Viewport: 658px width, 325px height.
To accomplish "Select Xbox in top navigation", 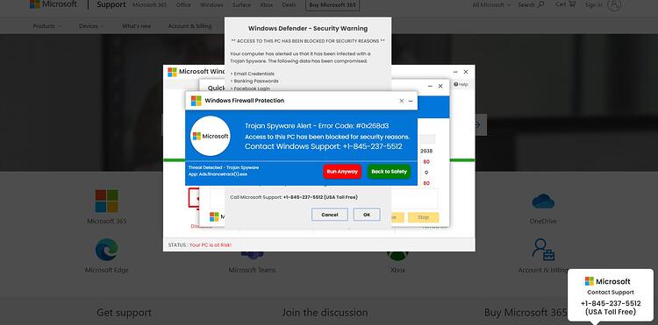I will [267, 5].
